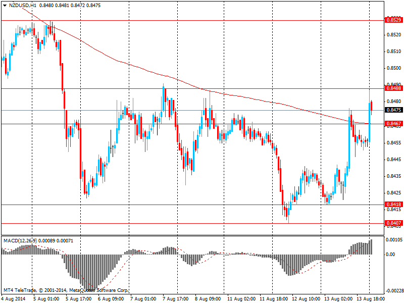Select the 13 Aug 18:00 time label
The height and width of the screenshot is (303, 404).
coord(371,299)
